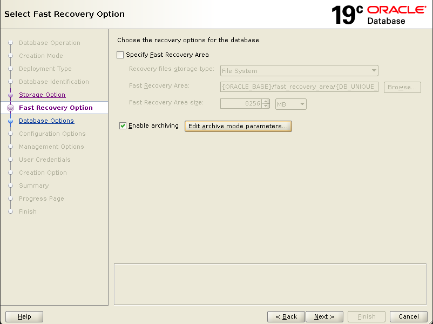Image resolution: width=433 pixels, height=324 pixels.
Task: Click the Progress Page step label
Action: (x=42, y=199)
